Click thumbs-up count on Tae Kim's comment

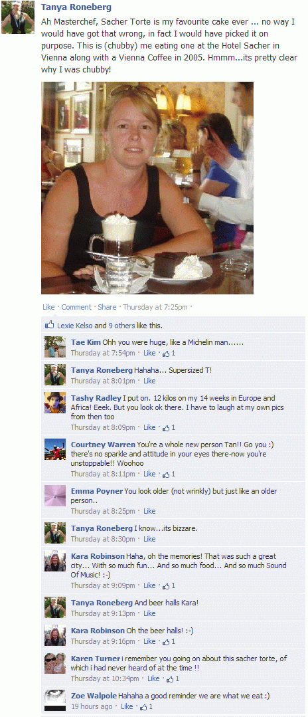(x=169, y=353)
